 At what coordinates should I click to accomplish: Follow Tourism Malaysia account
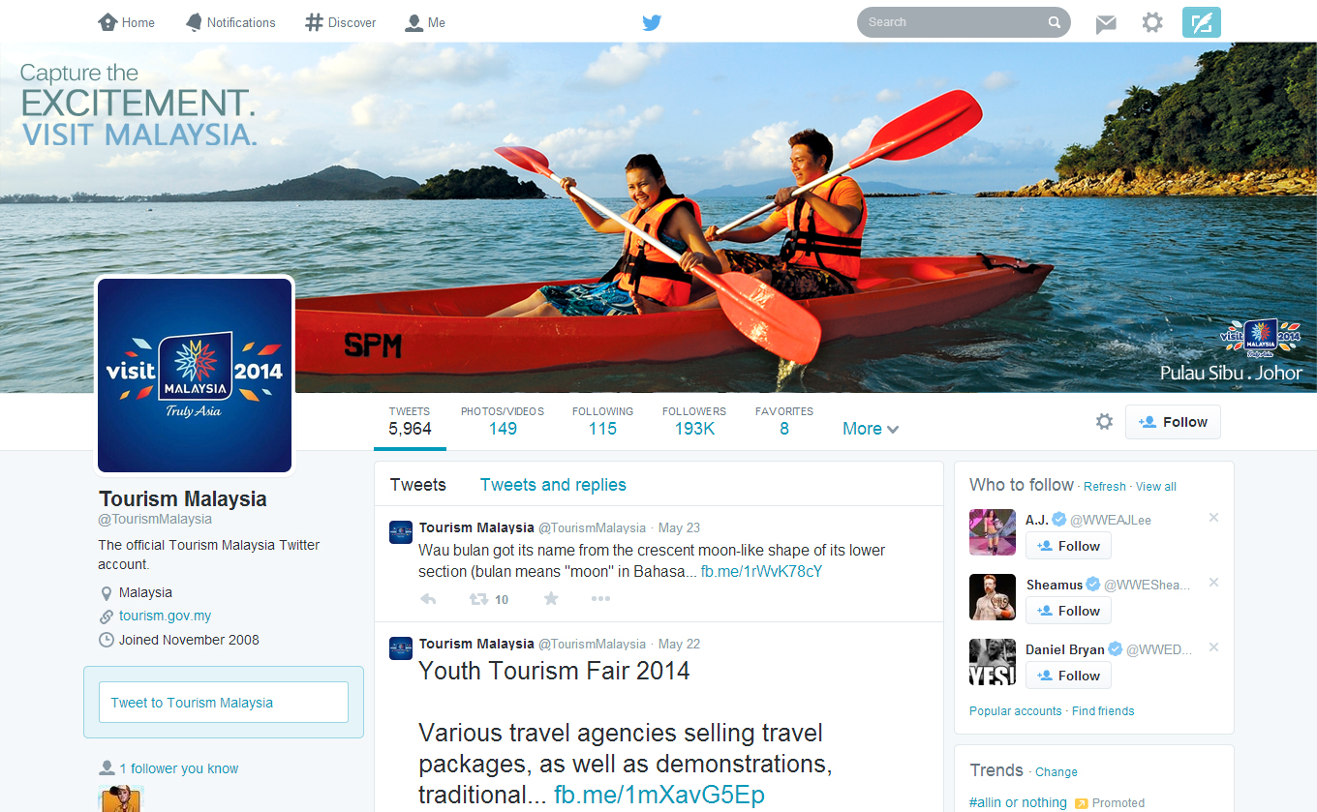pyautogui.click(x=1173, y=422)
